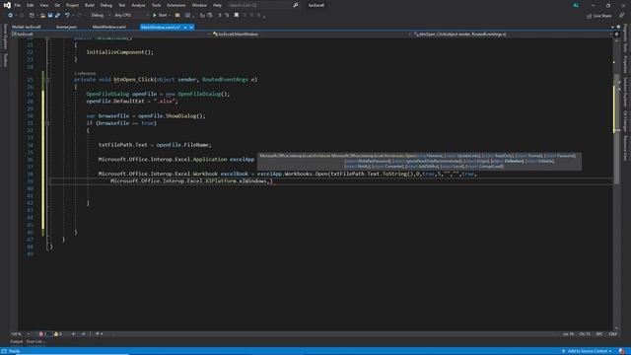Open the Analyze menu
The image size is (631, 355).
[x=138, y=5]
